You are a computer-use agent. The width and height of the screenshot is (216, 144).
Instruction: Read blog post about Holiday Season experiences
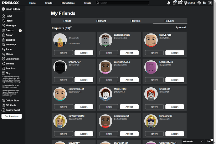(12, 79)
